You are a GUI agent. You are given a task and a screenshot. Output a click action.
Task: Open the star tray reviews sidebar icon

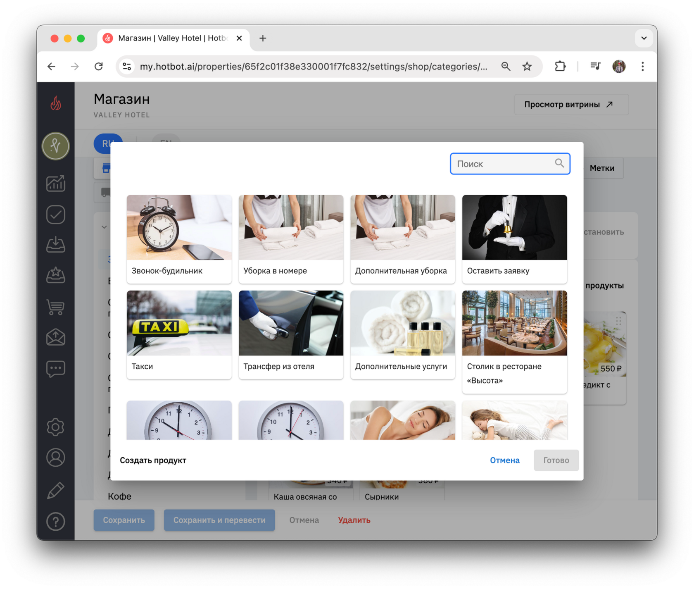coord(56,276)
